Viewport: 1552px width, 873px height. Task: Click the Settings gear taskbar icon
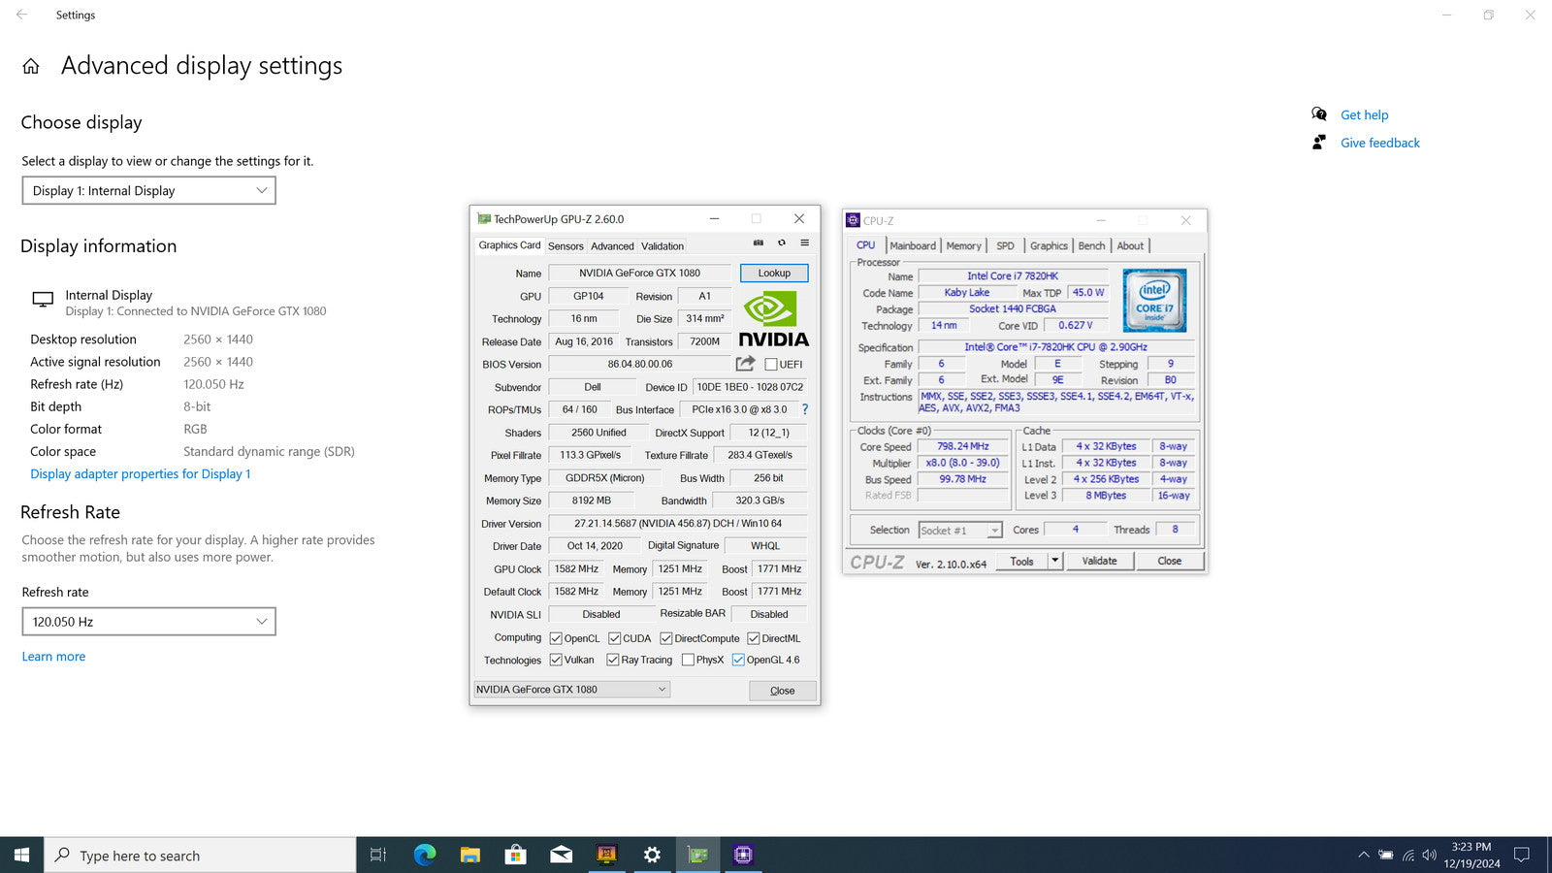point(652,855)
